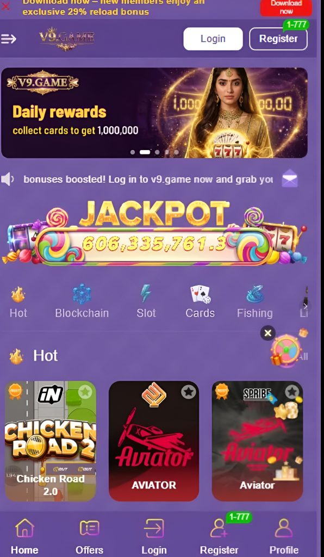The height and width of the screenshot is (557, 324).
Task: Open the hamburger side menu icon
Action: coord(9,39)
